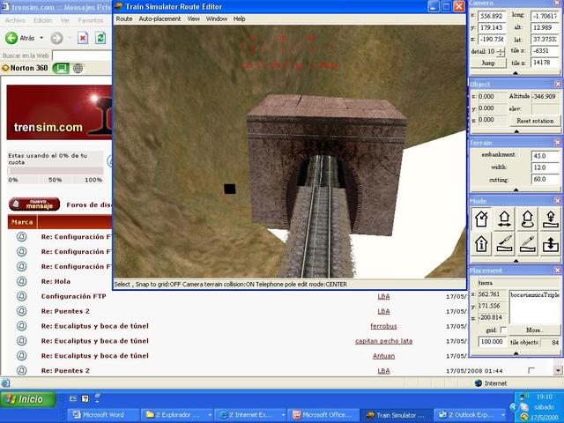The height and width of the screenshot is (423, 564).
Task: Open the Windows Inicio start button
Action: [25, 399]
